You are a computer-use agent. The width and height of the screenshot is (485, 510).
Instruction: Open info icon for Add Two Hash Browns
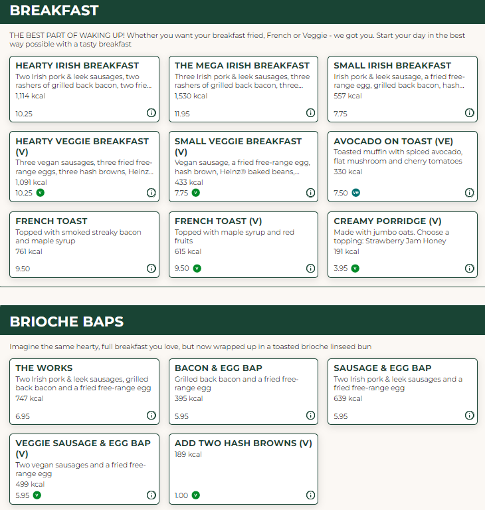[x=310, y=495]
